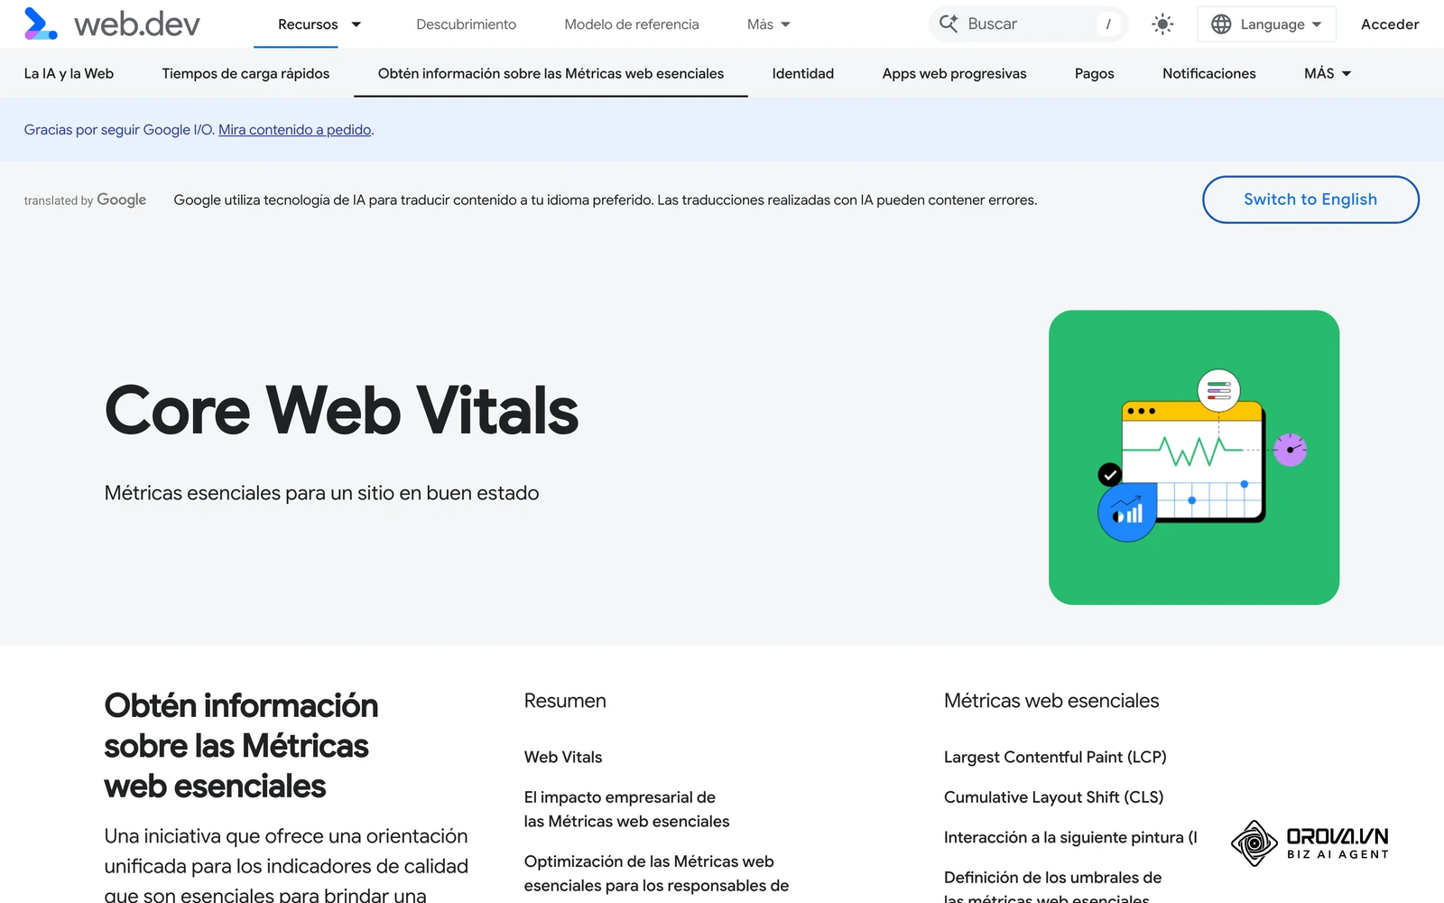This screenshot has width=1444, height=903.
Task: Open Largest Contentful Paint (LCP) link
Action: [x=1055, y=757]
